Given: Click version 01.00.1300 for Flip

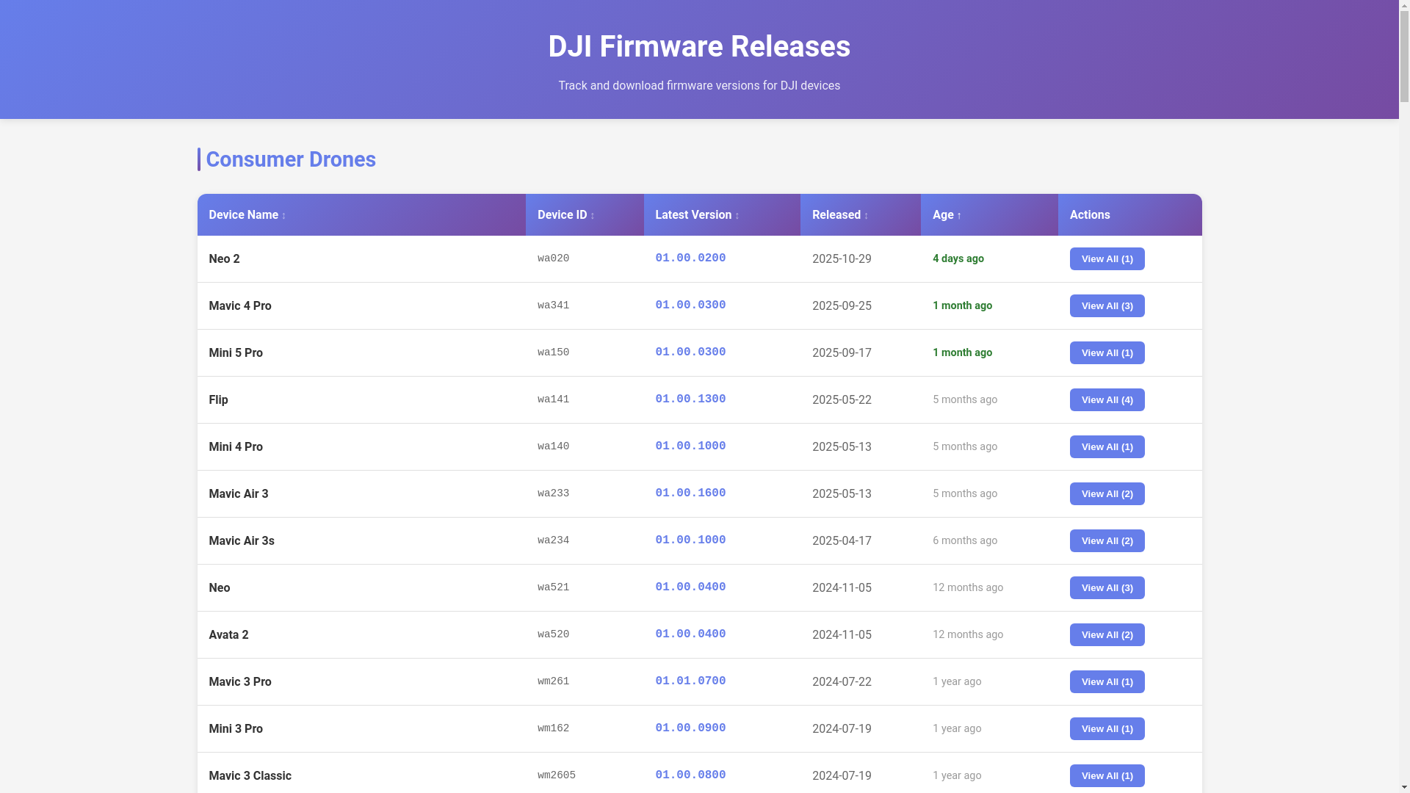Looking at the screenshot, I should pos(690,399).
